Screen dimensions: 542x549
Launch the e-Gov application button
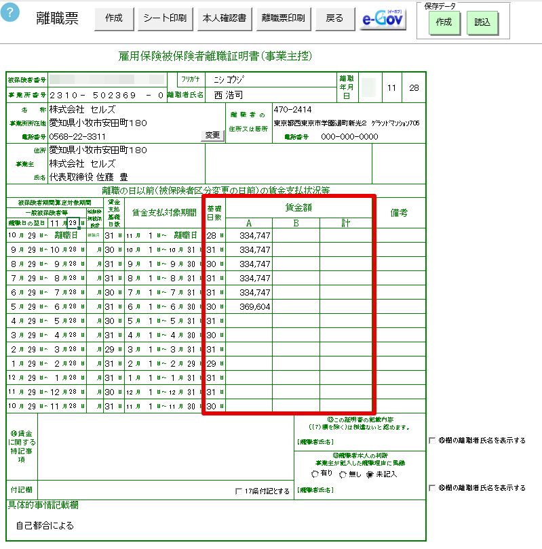coord(383,19)
